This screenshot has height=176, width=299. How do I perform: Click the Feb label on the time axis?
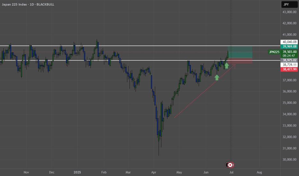(x=104, y=172)
